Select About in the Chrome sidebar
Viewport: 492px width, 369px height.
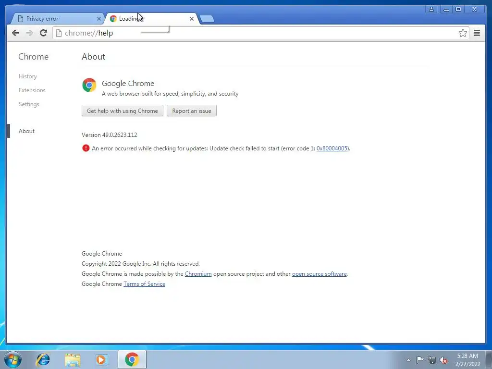pyautogui.click(x=27, y=131)
